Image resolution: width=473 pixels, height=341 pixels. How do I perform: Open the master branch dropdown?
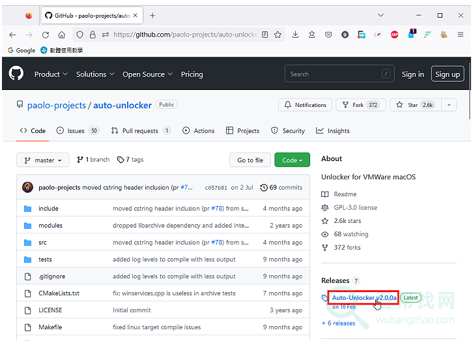point(42,160)
